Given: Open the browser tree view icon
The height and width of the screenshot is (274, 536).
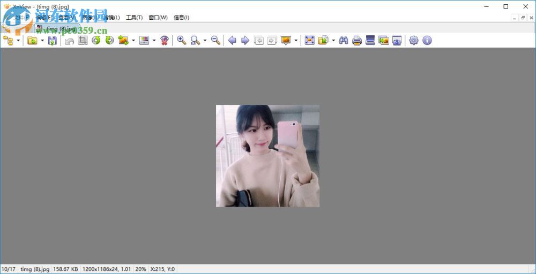Looking at the screenshot, I should point(8,41).
